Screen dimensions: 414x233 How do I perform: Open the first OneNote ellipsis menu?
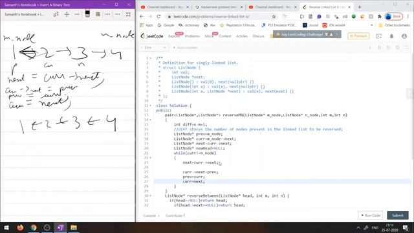(77, 14)
